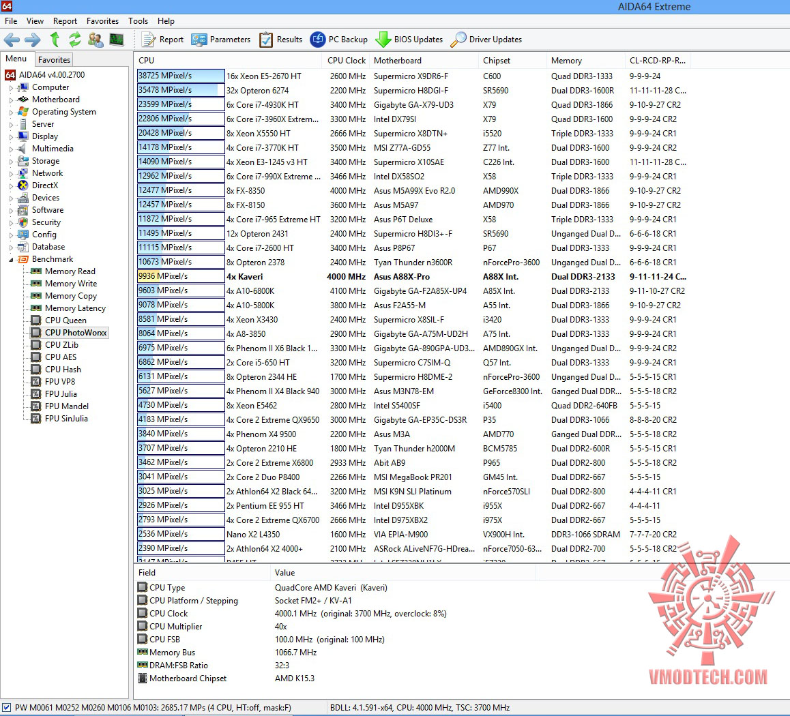This screenshot has height=716, width=790.
Task: Select the Memory Read benchmark
Action: click(x=70, y=271)
